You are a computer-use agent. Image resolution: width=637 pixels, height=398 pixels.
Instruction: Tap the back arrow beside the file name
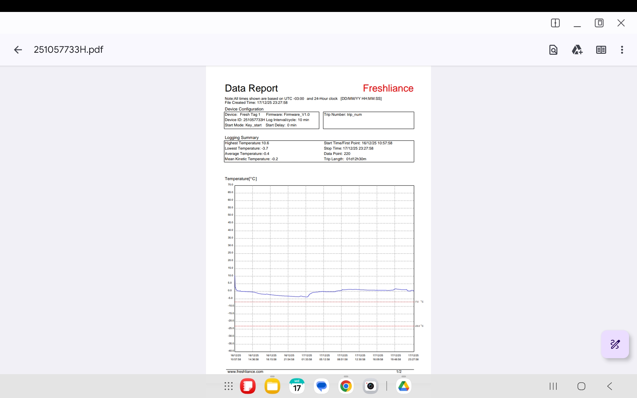[18, 50]
